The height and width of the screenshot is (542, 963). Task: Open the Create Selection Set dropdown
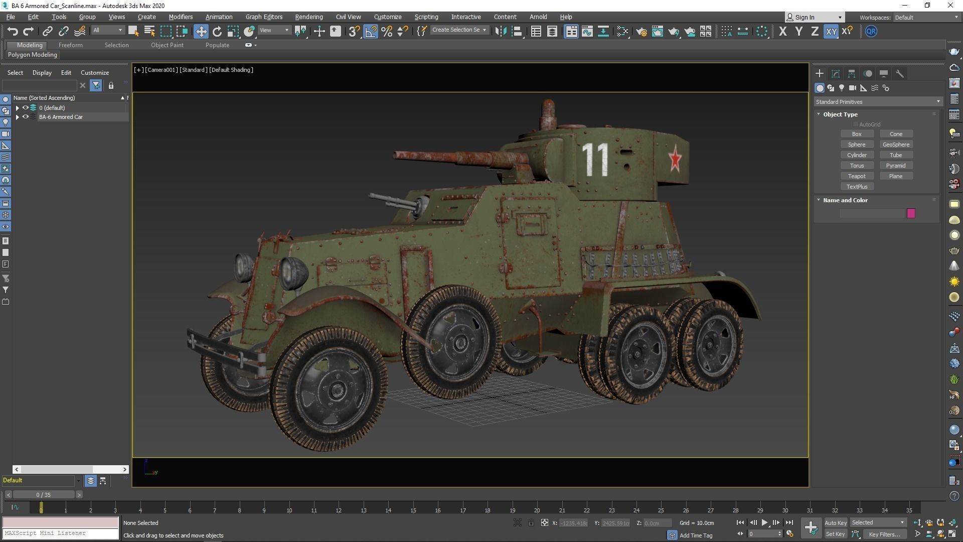click(x=459, y=30)
